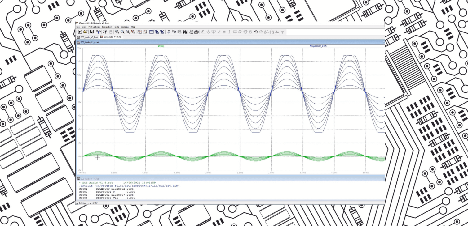
Task: Click the Copy toolbar icon
Action: coord(174,32)
